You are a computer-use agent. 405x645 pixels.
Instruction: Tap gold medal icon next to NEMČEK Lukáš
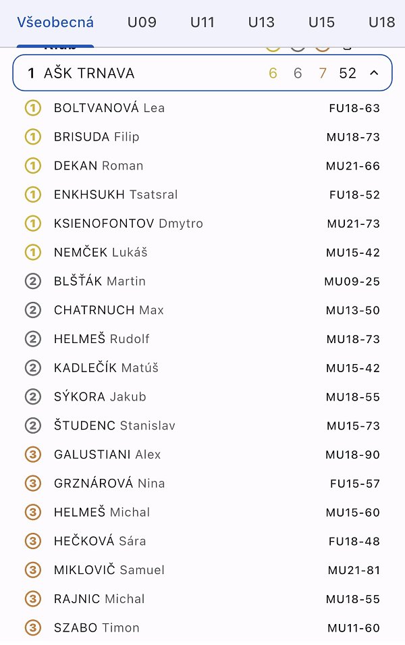click(32, 253)
